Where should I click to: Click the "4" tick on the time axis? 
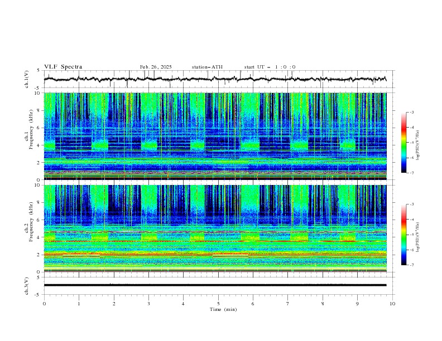click(x=183, y=304)
